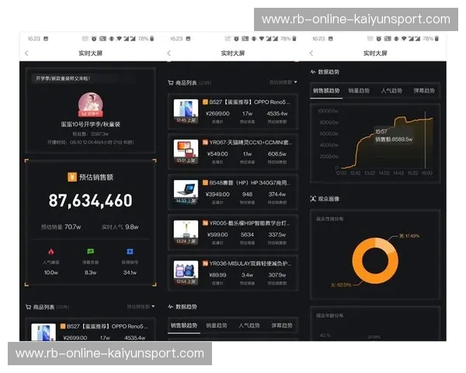Click the orange yen icon beside 预估销售额

click(71, 177)
